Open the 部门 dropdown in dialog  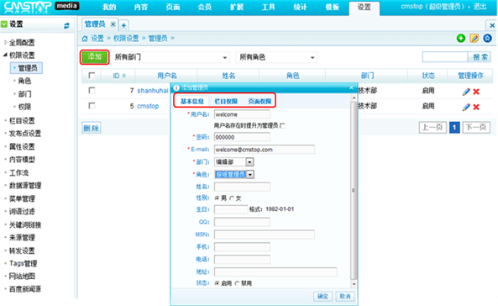[x=233, y=162]
